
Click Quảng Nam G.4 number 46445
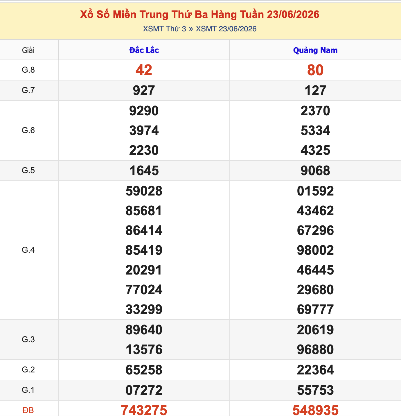tap(315, 270)
